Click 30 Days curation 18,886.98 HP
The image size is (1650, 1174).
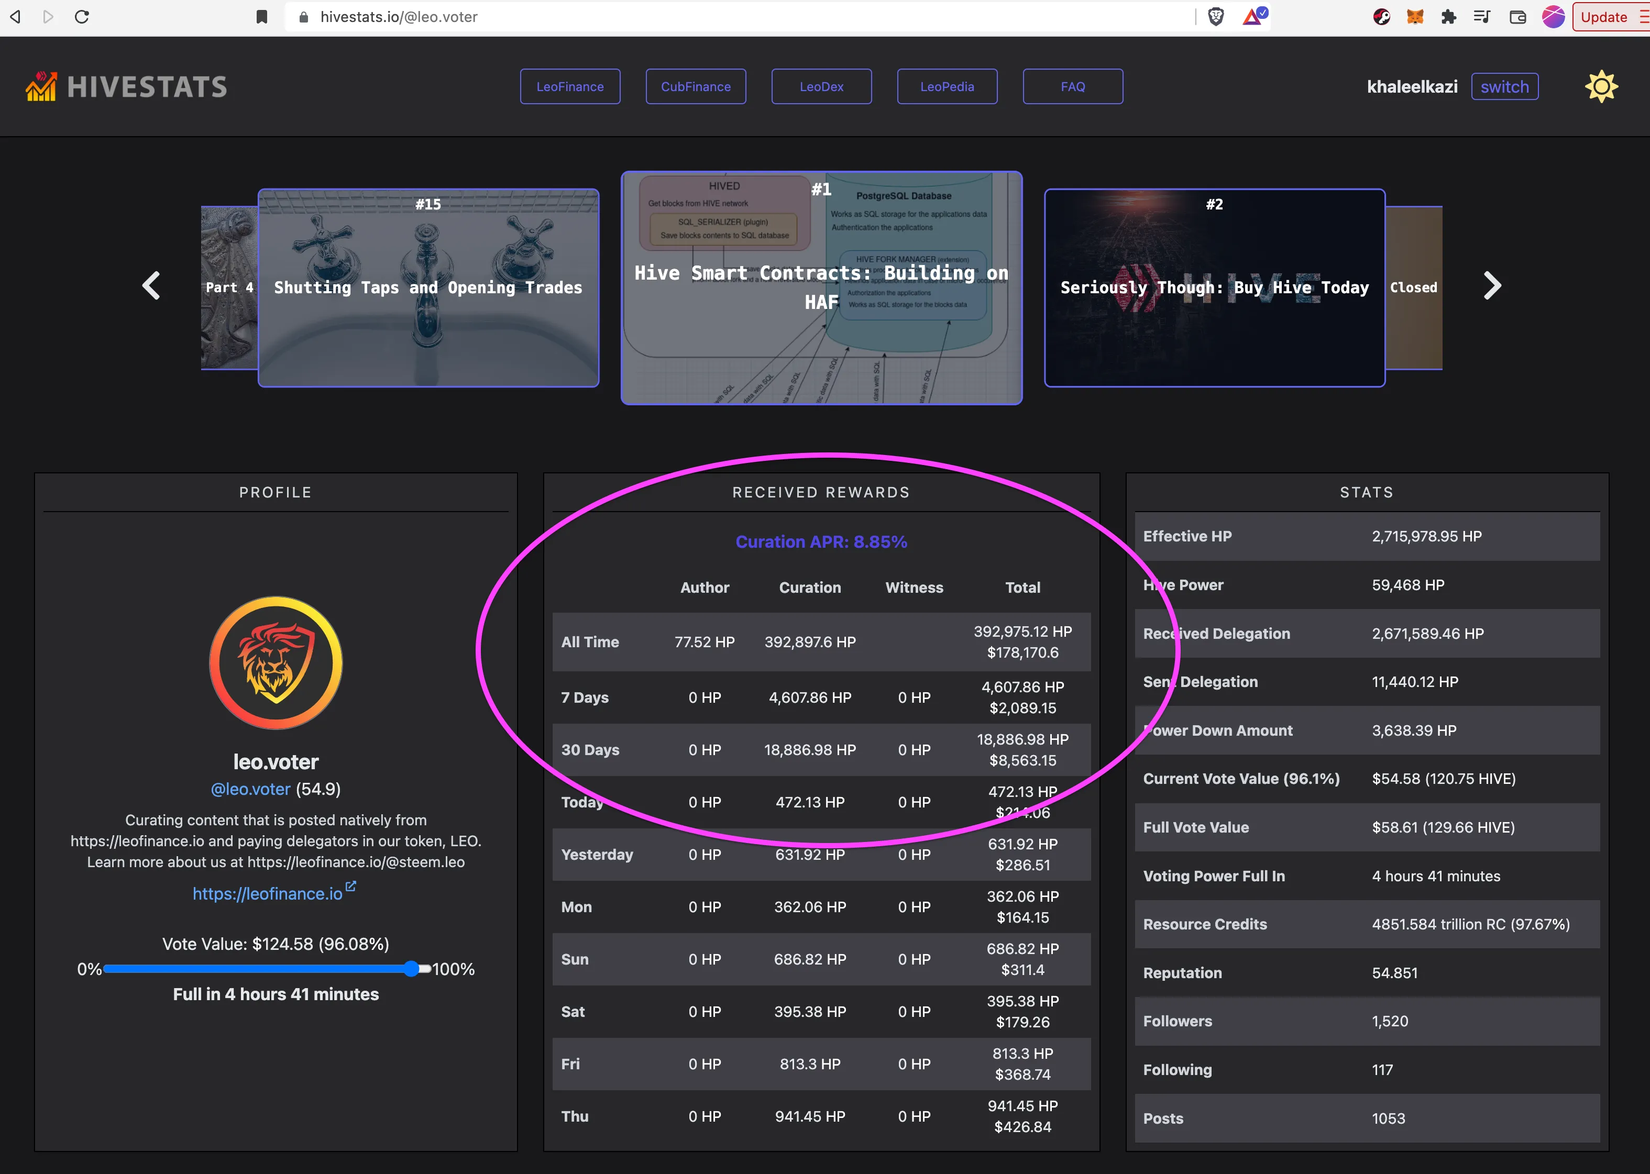tap(810, 750)
